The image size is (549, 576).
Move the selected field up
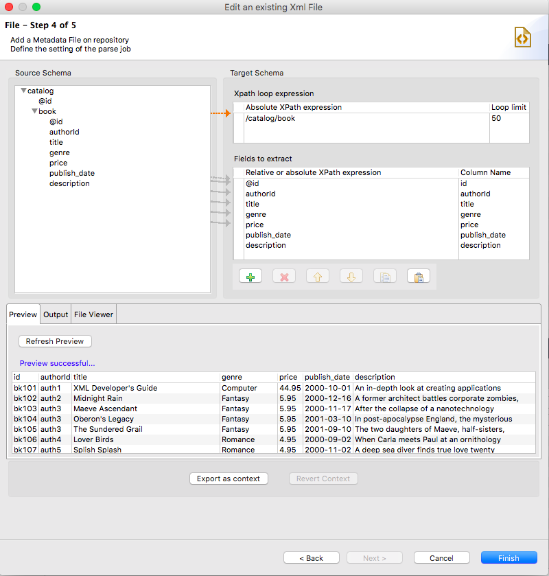tap(317, 275)
